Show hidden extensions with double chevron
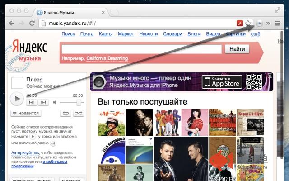The height and width of the screenshot is (181, 289). pyautogui.click(x=268, y=23)
